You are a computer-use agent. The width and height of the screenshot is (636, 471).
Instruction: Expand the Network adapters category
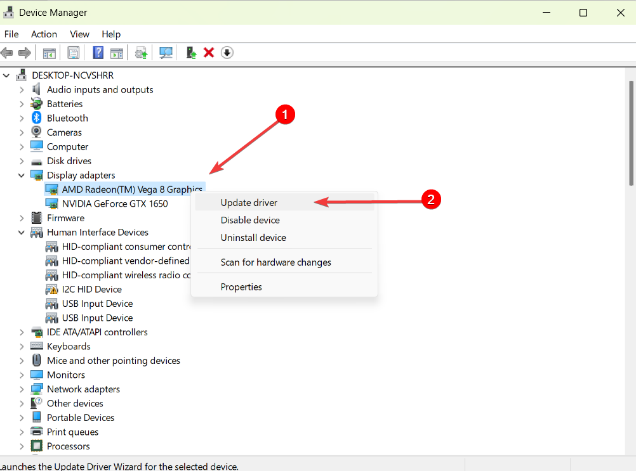point(22,389)
